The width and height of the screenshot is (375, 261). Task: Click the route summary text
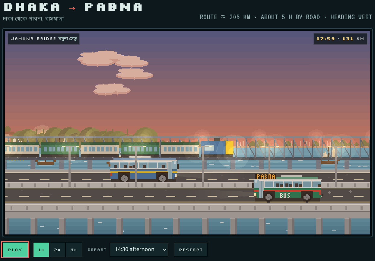coord(286,17)
